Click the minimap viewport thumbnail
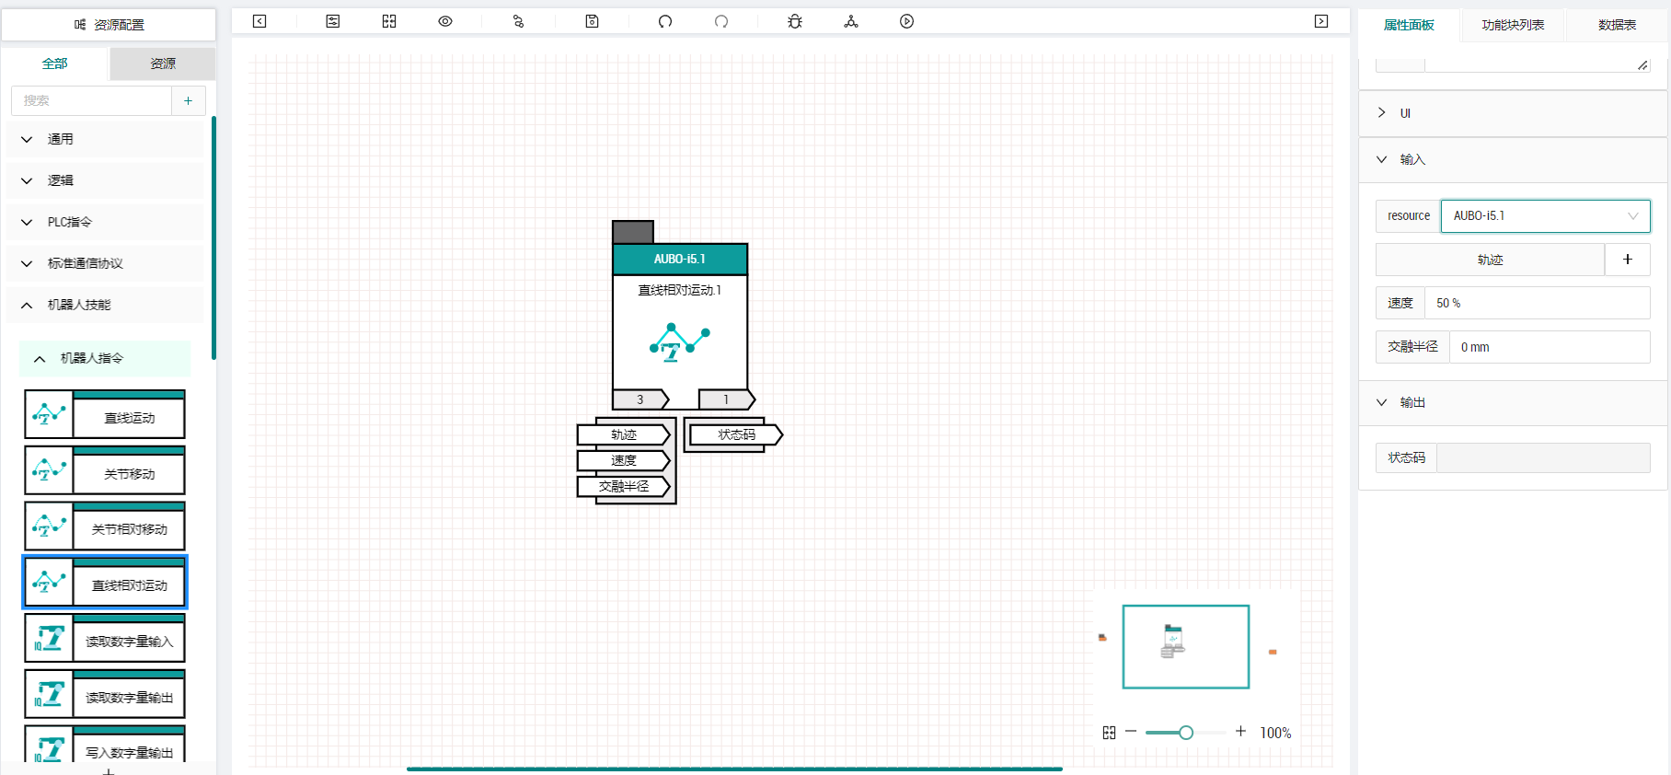Viewport: 1671px width, 775px height. tap(1186, 646)
